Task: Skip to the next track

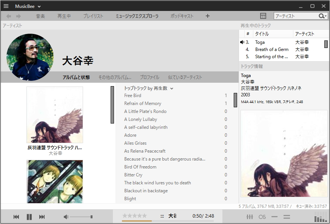Action: click(x=42, y=217)
